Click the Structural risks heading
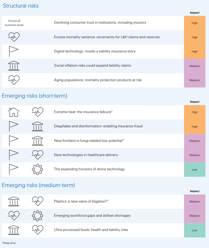Viewport: 209px width, 248px height. pyautogui.click(x=21, y=6)
